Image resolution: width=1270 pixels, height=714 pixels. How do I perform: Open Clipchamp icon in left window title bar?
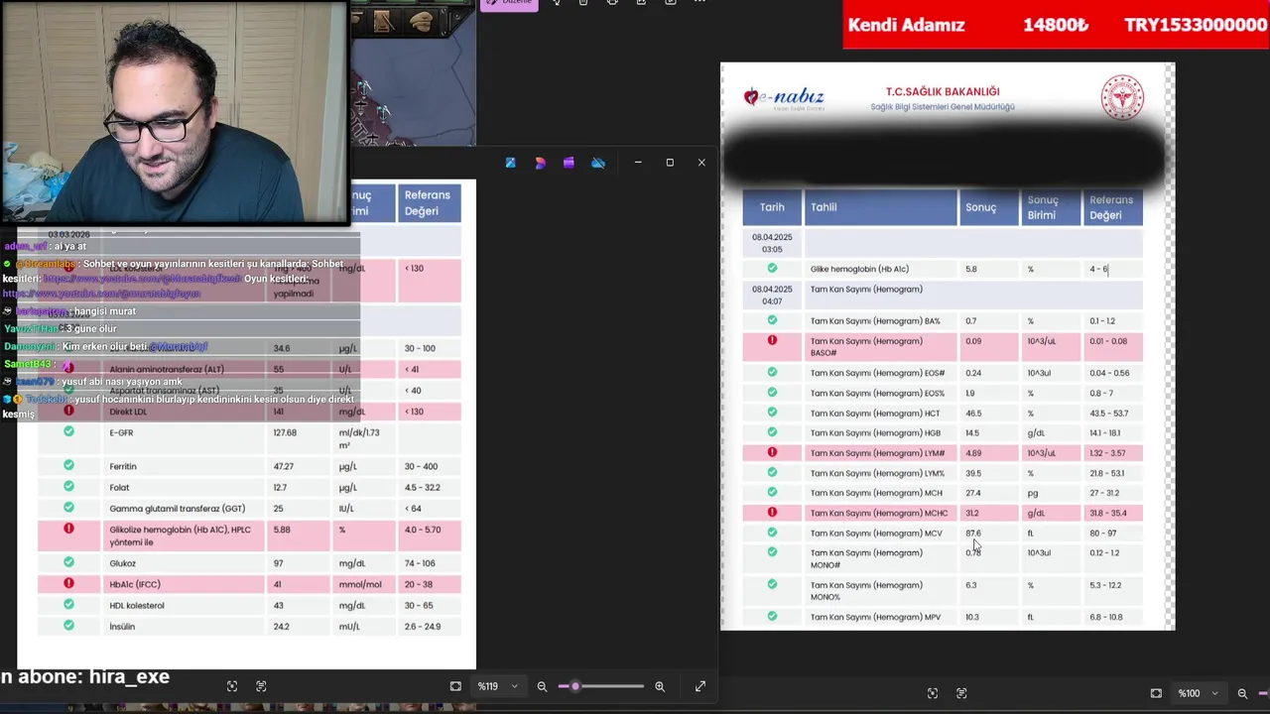click(x=569, y=163)
